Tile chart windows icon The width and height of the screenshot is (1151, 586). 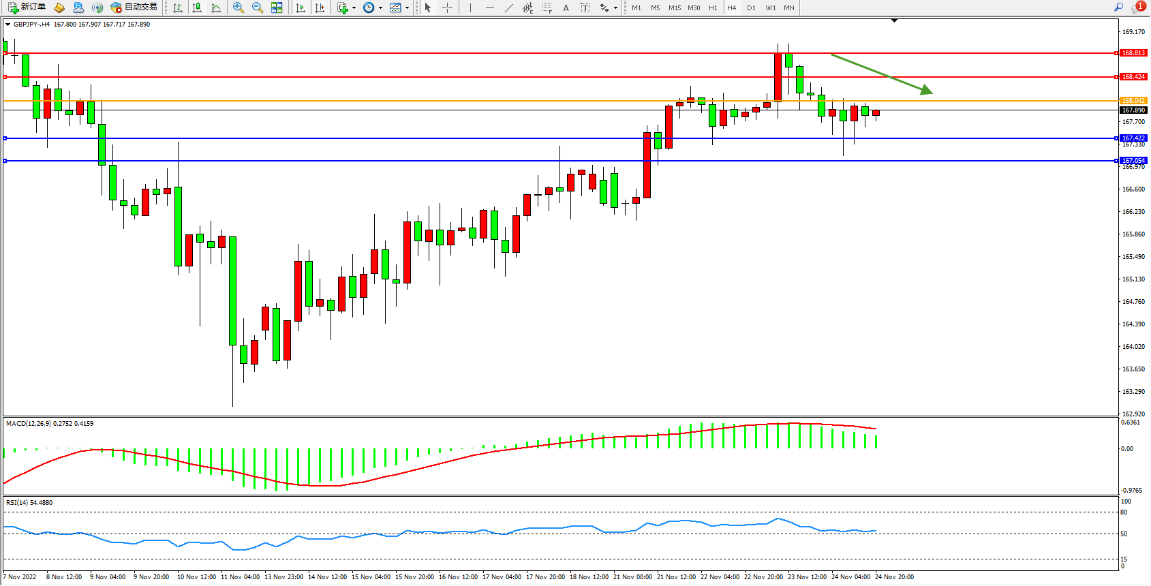(x=277, y=7)
